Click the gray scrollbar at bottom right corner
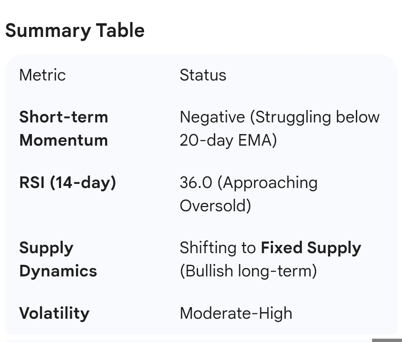The height and width of the screenshot is (342, 402). pos(387,340)
